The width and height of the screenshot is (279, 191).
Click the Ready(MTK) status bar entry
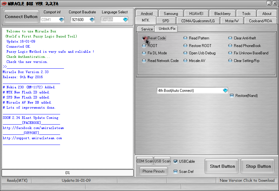point(17,181)
